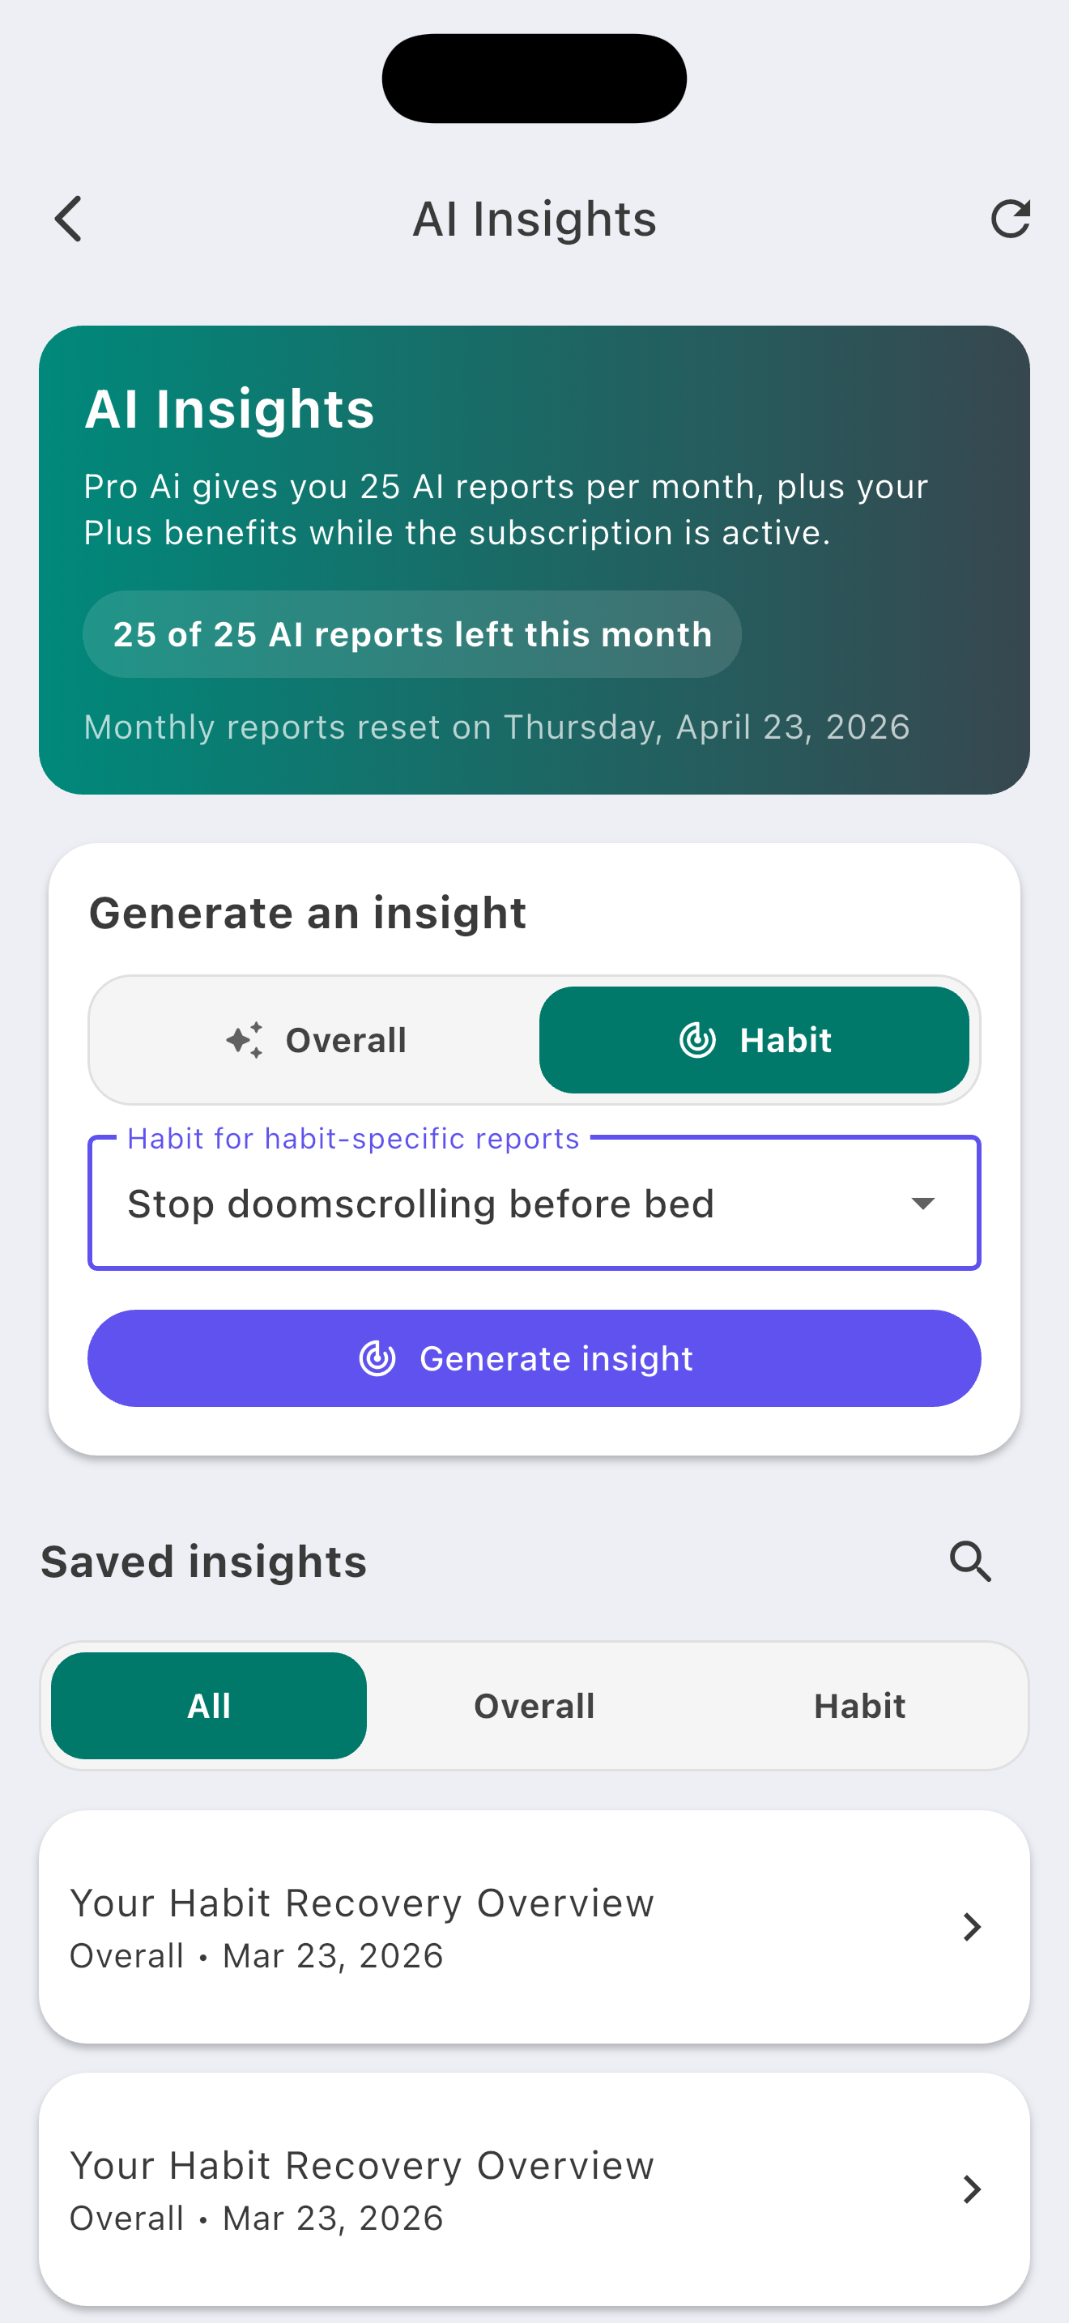Image resolution: width=1069 pixels, height=2323 pixels.
Task: Click the sparkles icon beside Overall
Action: [244, 1039]
